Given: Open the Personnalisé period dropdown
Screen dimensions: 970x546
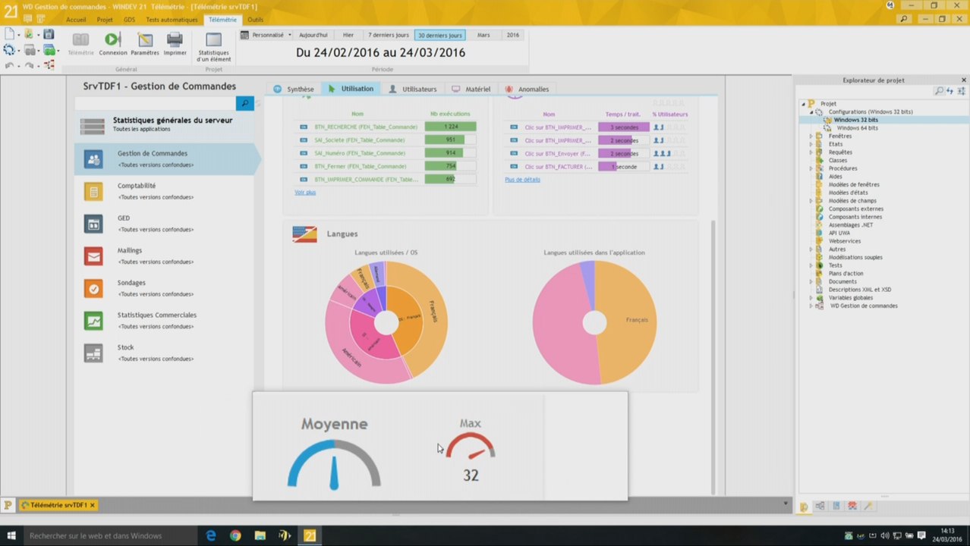Looking at the screenshot, I should pyautogui.click(x=266, y=35).
